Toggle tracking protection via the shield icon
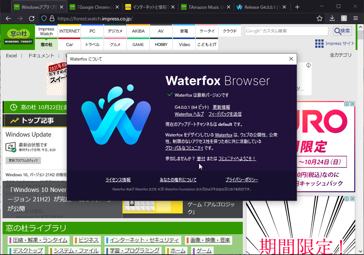 click(43, 18)
